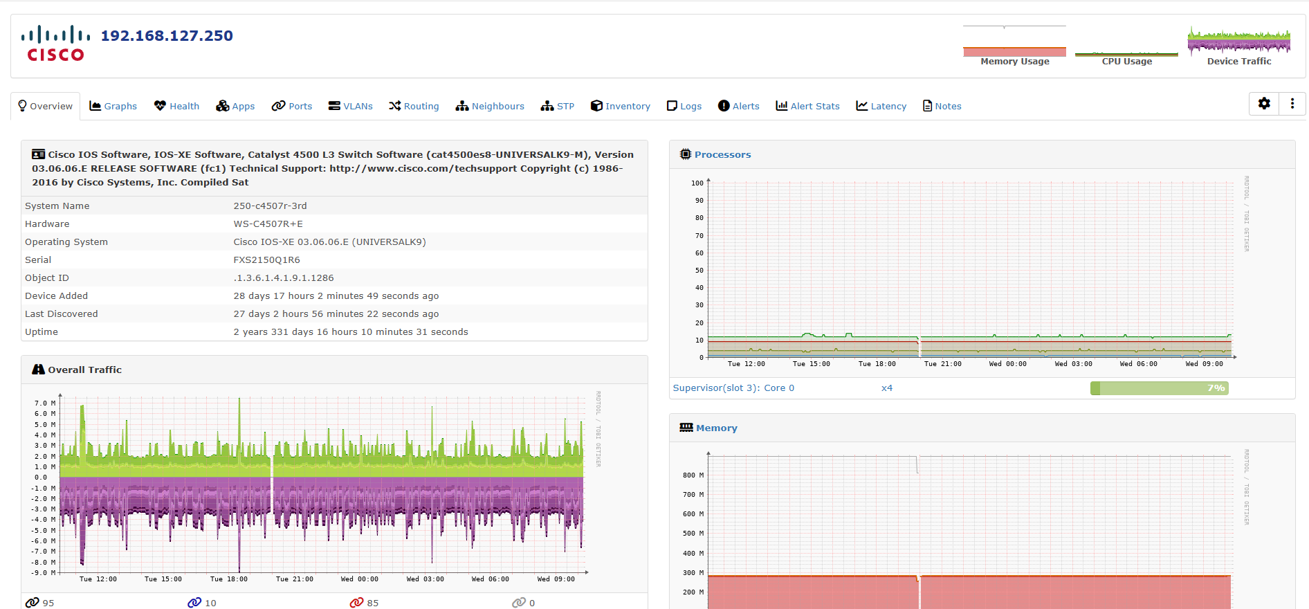Click the Health heartbeat icon
This screenshot has height=609, width=1309.
click(160, 106)
